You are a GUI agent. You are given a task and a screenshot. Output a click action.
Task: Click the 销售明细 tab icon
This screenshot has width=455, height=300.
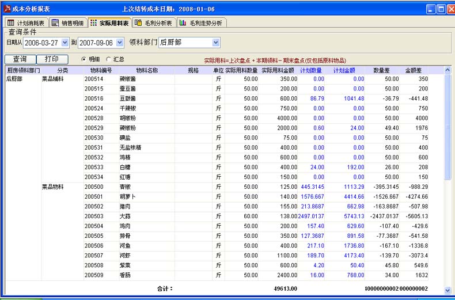pos(55,23)
